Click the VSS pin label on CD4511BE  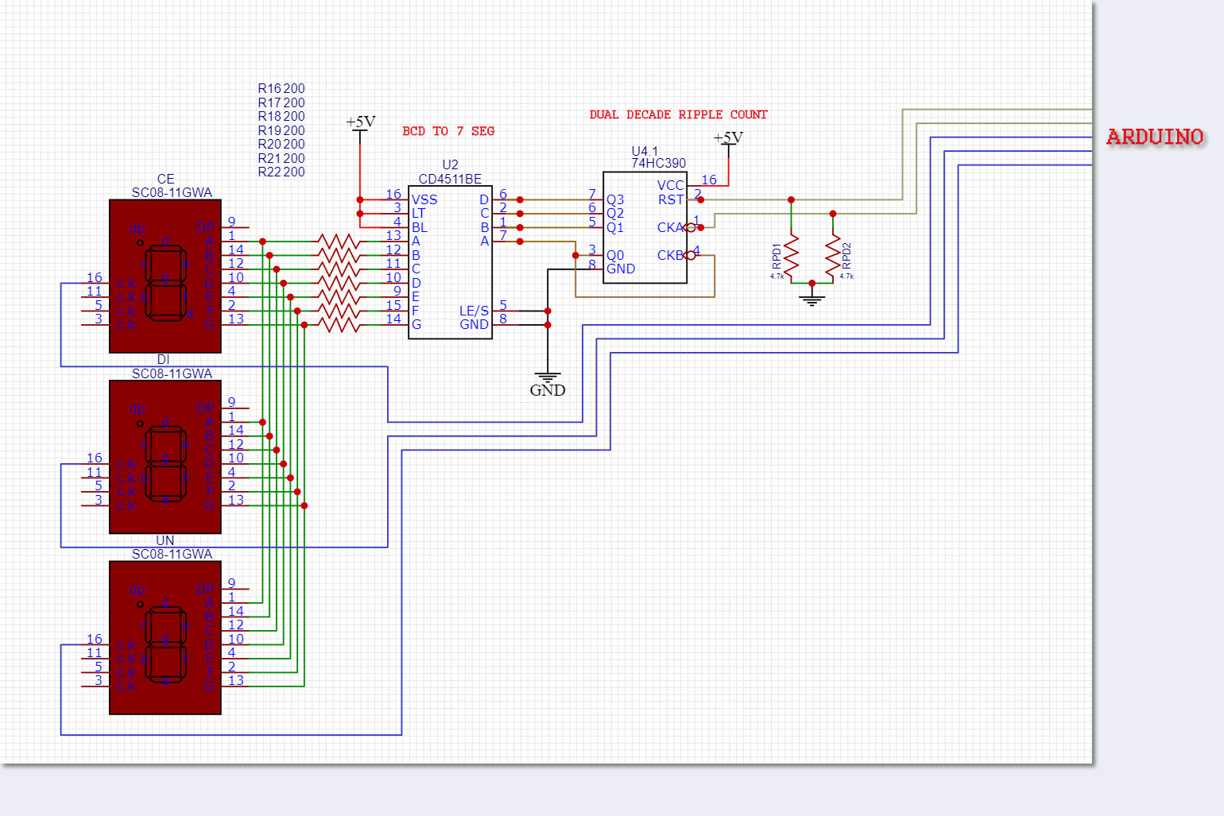(424, 200)
